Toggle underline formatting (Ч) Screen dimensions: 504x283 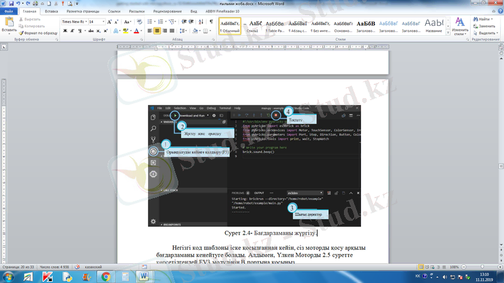click(80, 31)
